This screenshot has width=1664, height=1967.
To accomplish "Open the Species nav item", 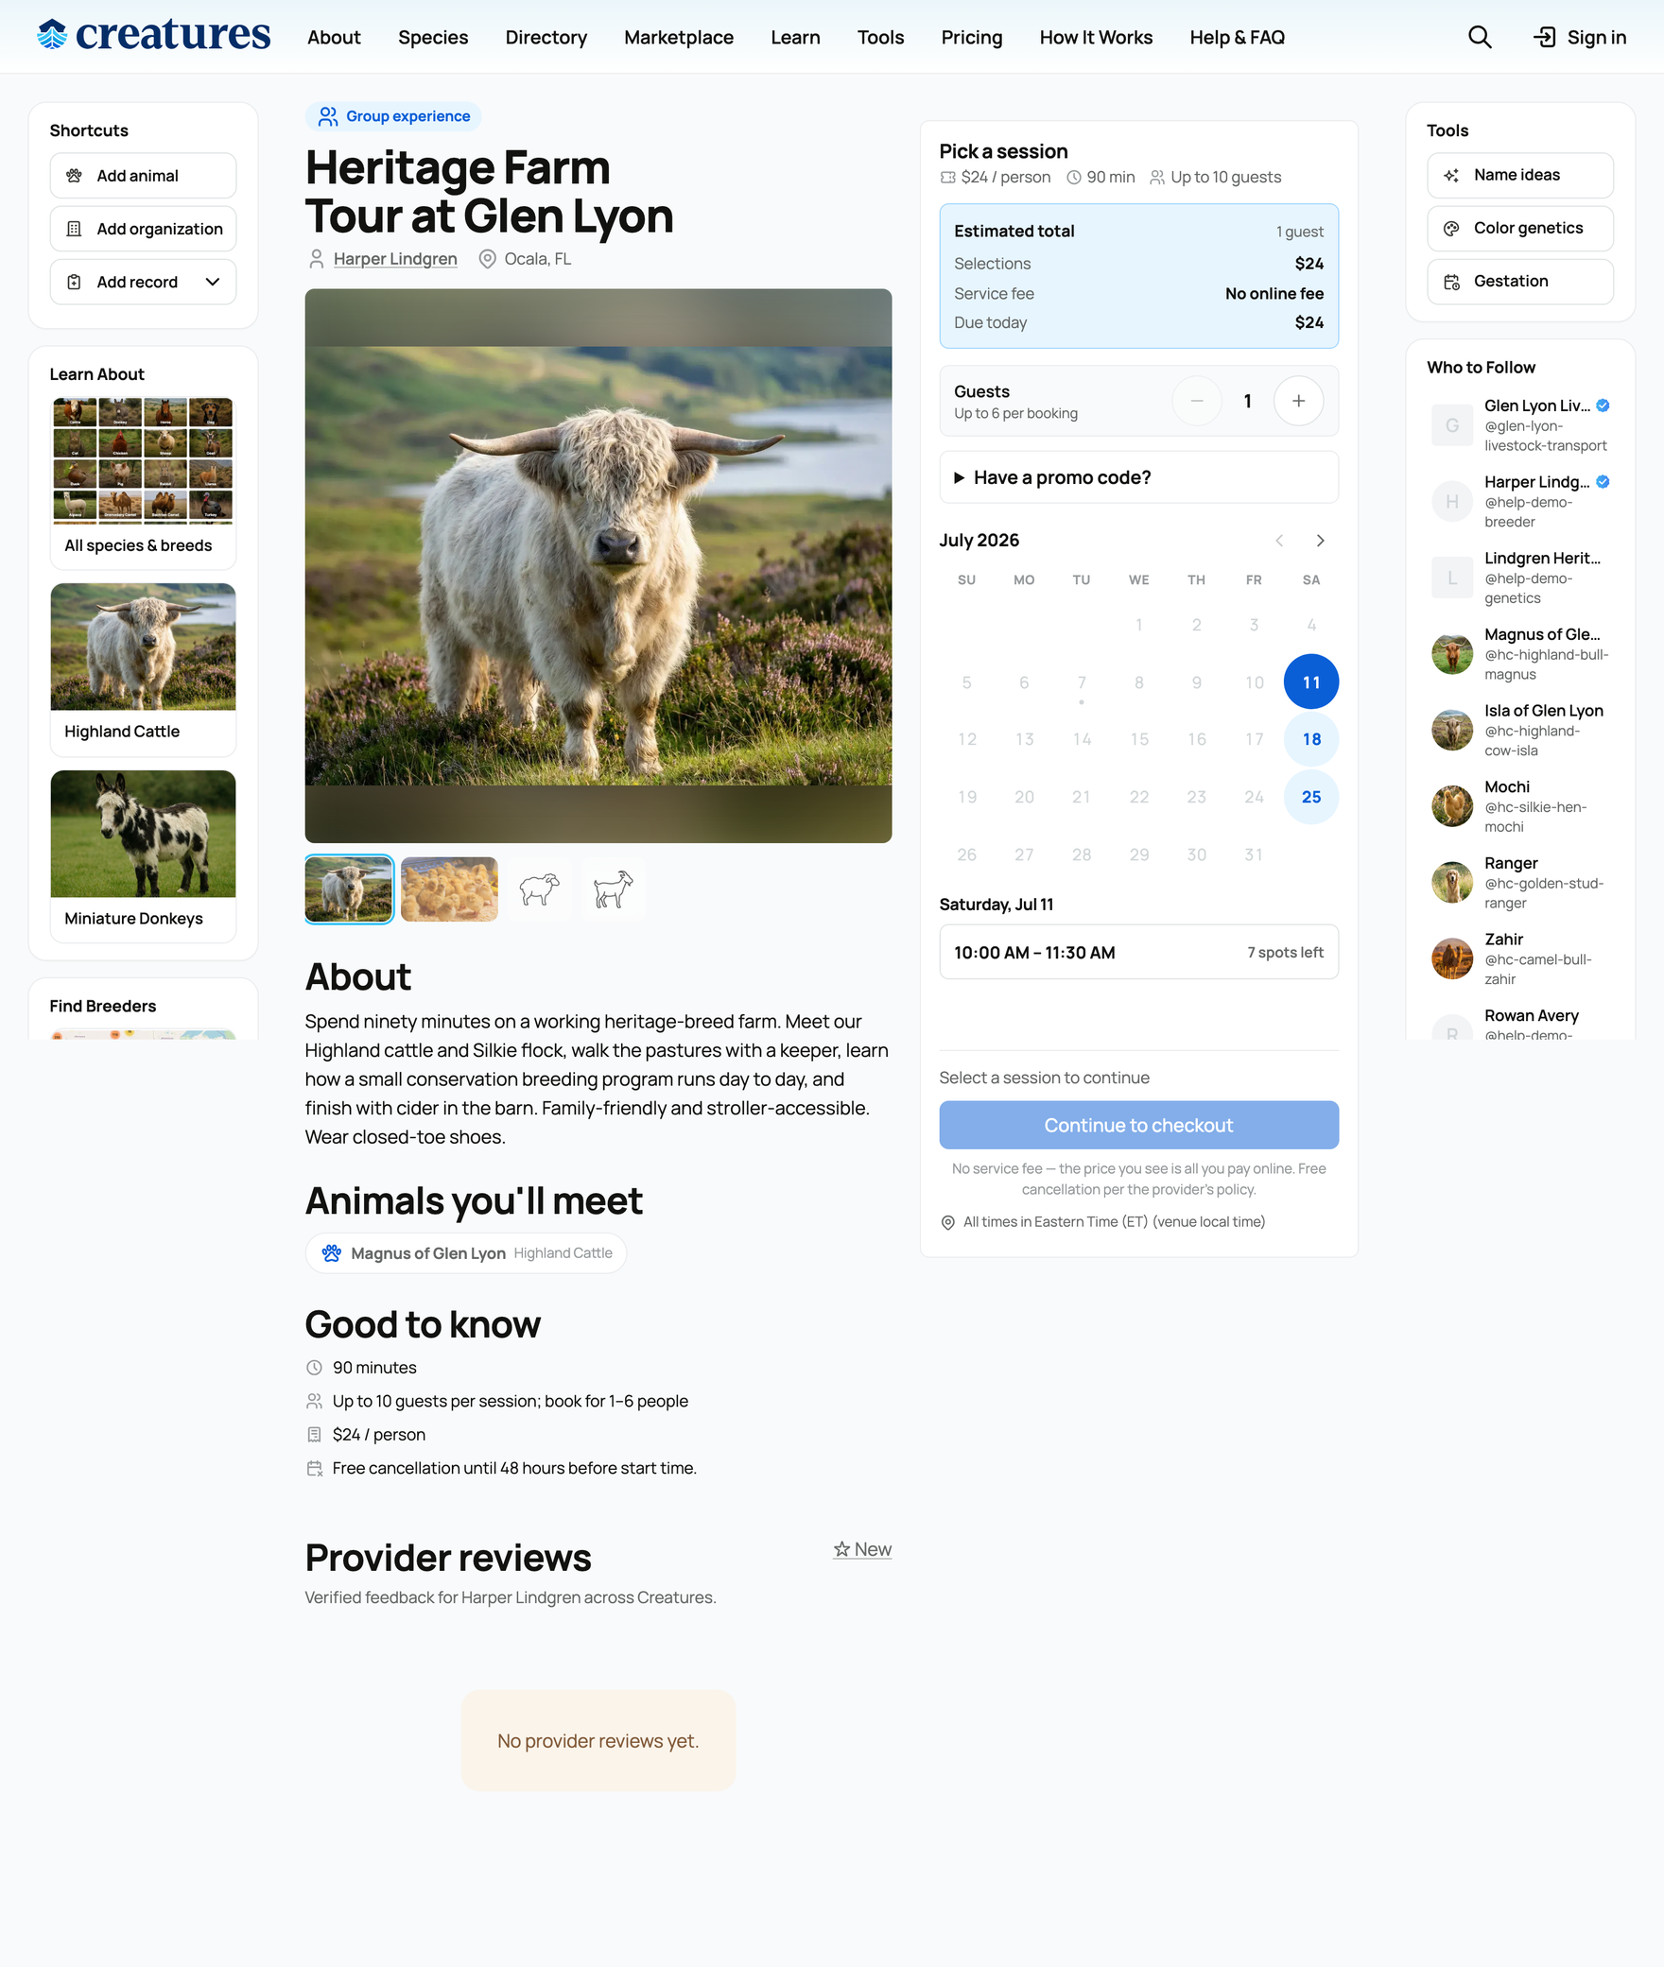I will pyautogui.click(x=433, y=37).
